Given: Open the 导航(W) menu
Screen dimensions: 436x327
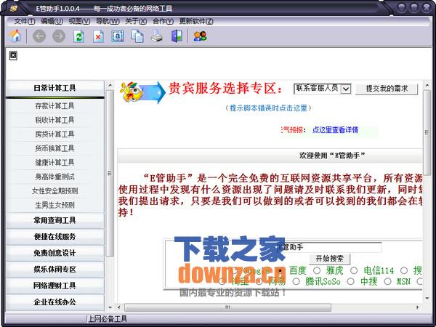Looking at the screenshot, I should pyautogui.click(x=108, y=21).
